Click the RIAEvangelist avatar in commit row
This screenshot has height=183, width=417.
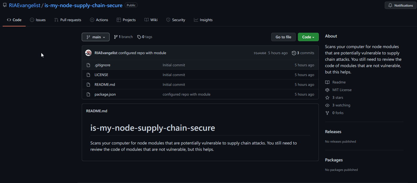(x=88, y=53)
